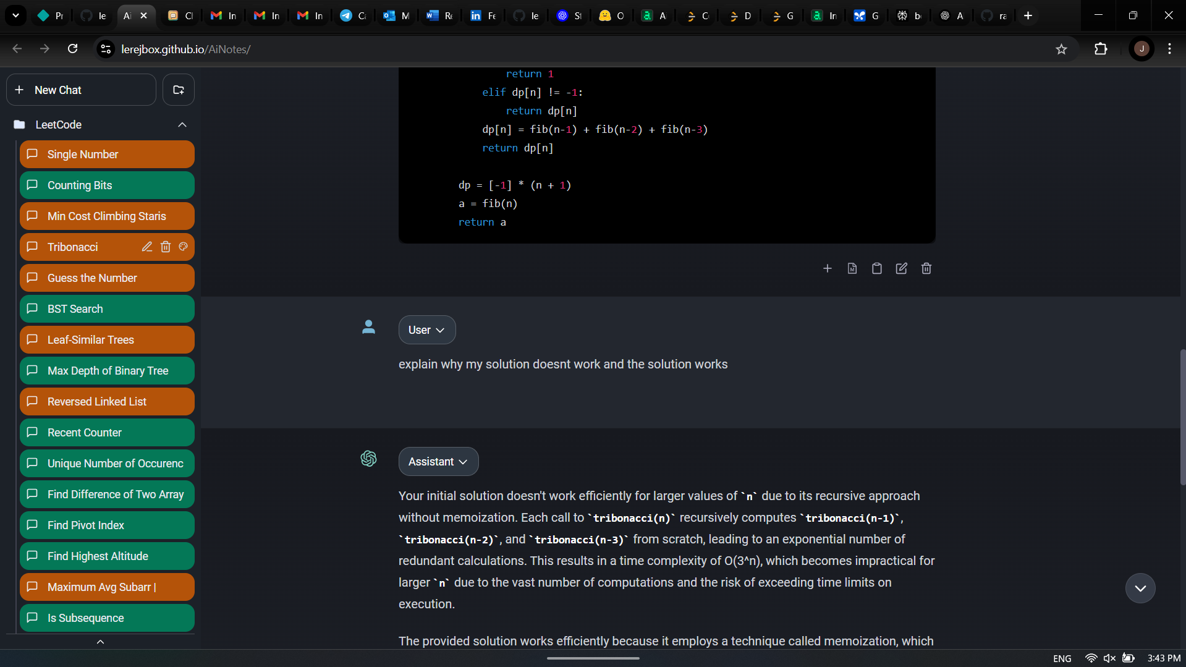This screenshot has height=667, width=1186.
Task: Open a new browser tab with plus icon
Action: [1028, 16]
